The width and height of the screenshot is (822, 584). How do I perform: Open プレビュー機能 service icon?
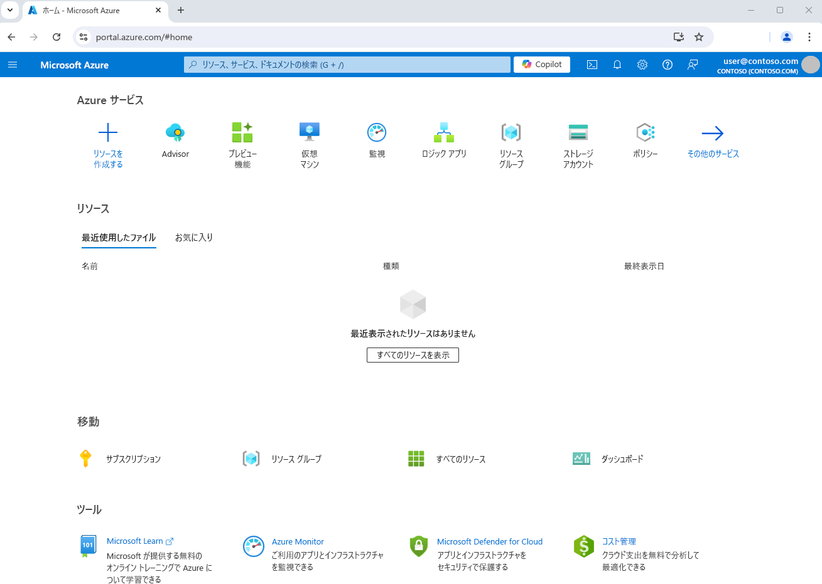(242, 132)
